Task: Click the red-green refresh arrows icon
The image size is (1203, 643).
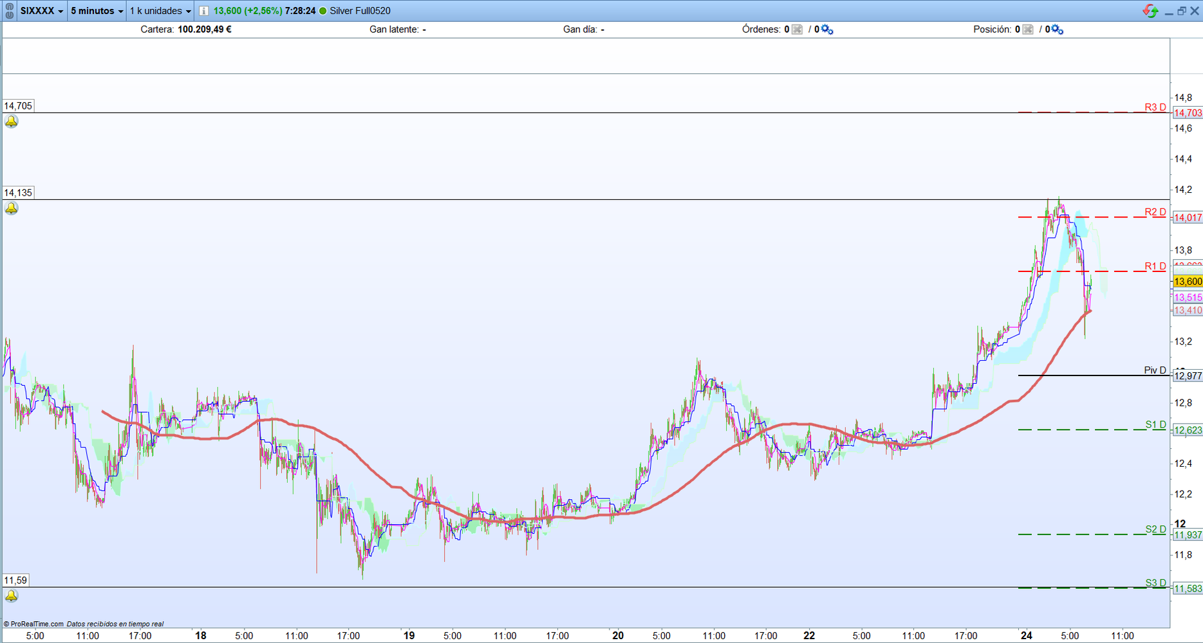Action: (x=1150, y=11)
